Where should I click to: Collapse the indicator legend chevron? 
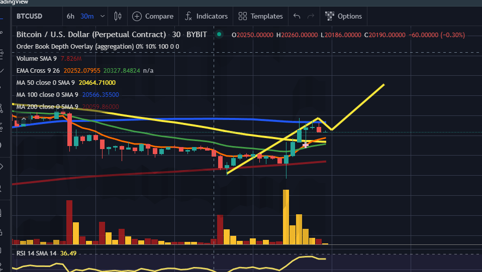[x=24, y=119]
